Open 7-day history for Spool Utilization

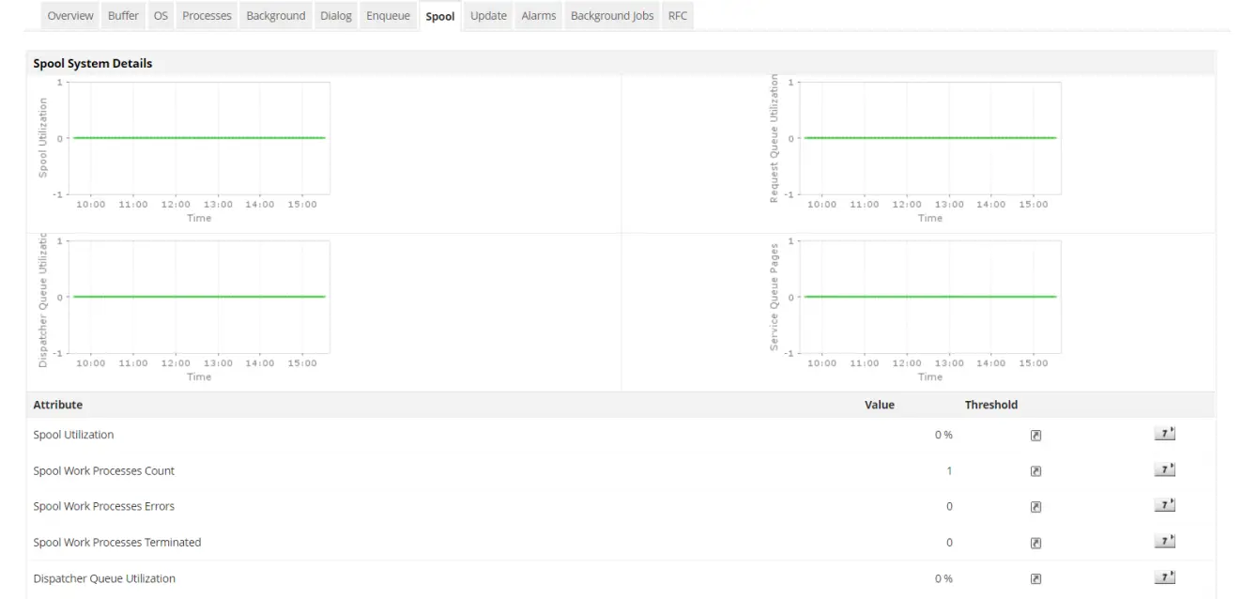tap(1164, 433)
